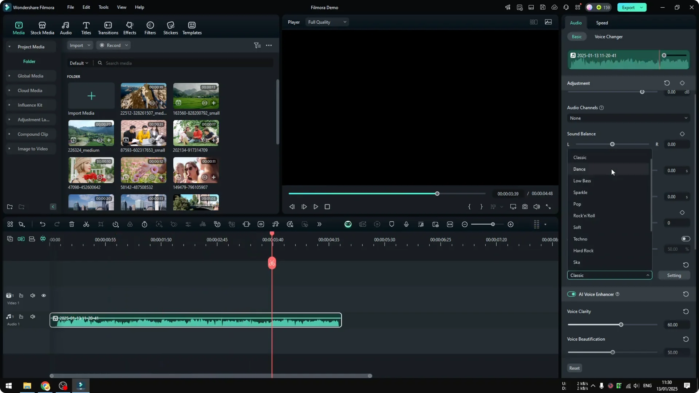Click the redo icon in timeline toolbar
Viewport: 699px width, 393px height.
tap(57, 224)
